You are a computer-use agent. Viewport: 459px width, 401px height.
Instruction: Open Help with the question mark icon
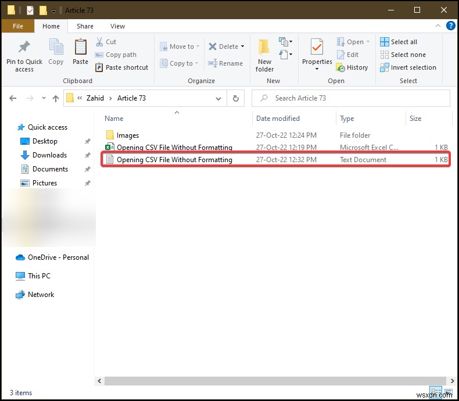tap(450, 26)
